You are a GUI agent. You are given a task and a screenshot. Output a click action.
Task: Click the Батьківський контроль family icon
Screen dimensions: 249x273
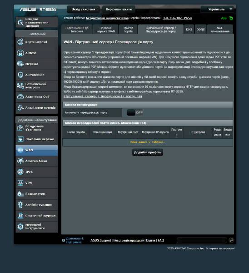[x=20, y=86]
